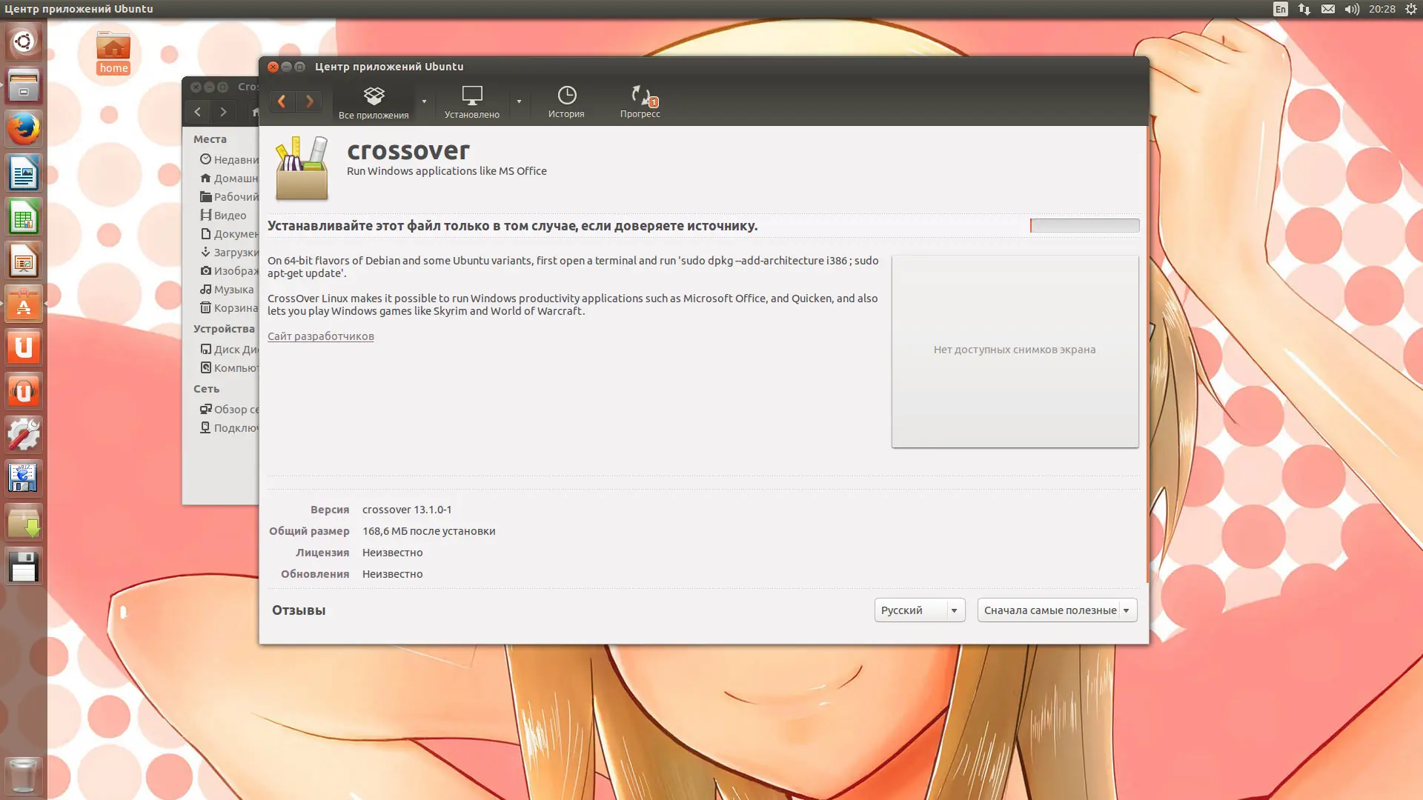This screenshot has width=1423, height=800.
Task: Open the Сайт разработчиков link
Action: coord(320,336)
